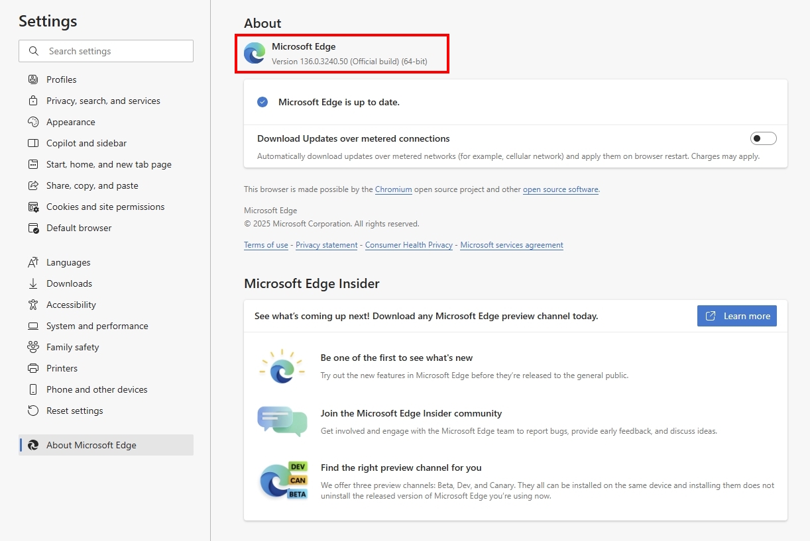
Task: Open the Consumer Health Privacy link
Action: click(409, 245)
